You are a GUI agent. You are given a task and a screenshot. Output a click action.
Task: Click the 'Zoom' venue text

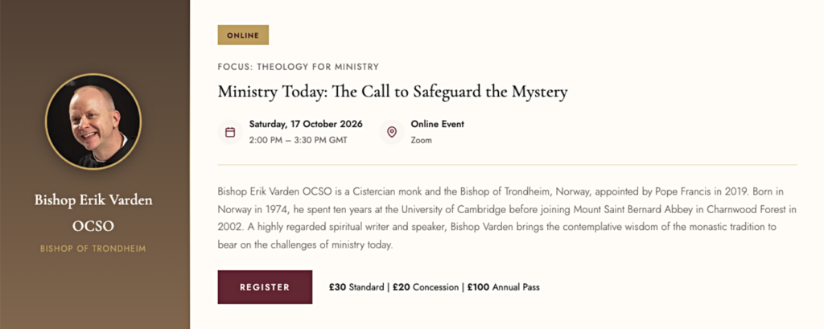click(421, 140)
